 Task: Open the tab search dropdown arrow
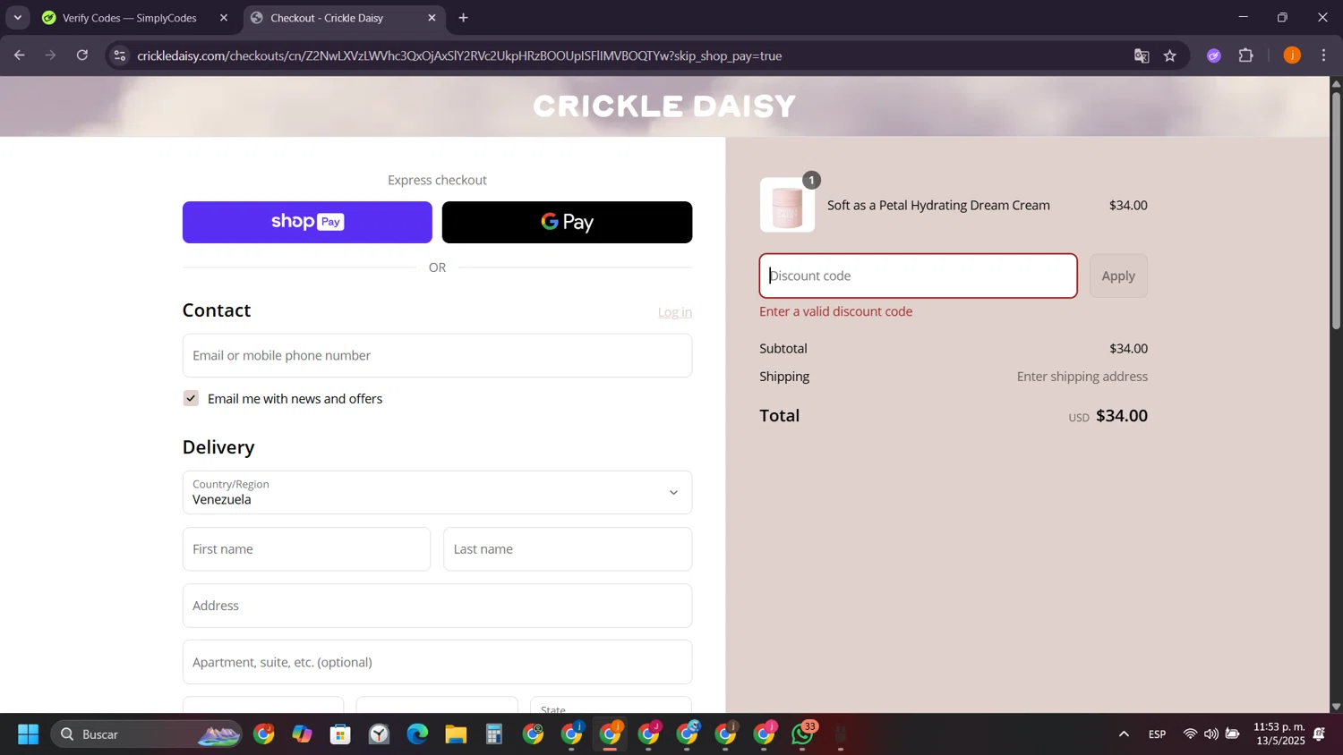17,18
